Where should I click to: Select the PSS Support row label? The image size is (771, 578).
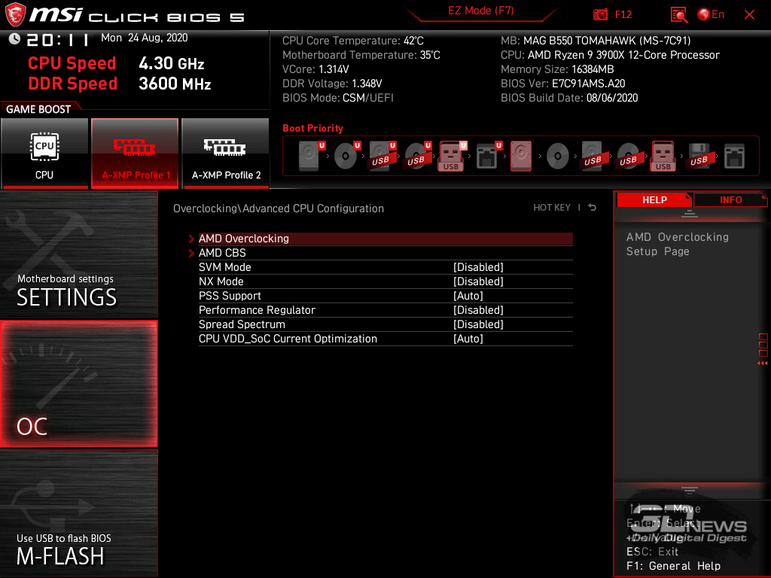(230, 295)
